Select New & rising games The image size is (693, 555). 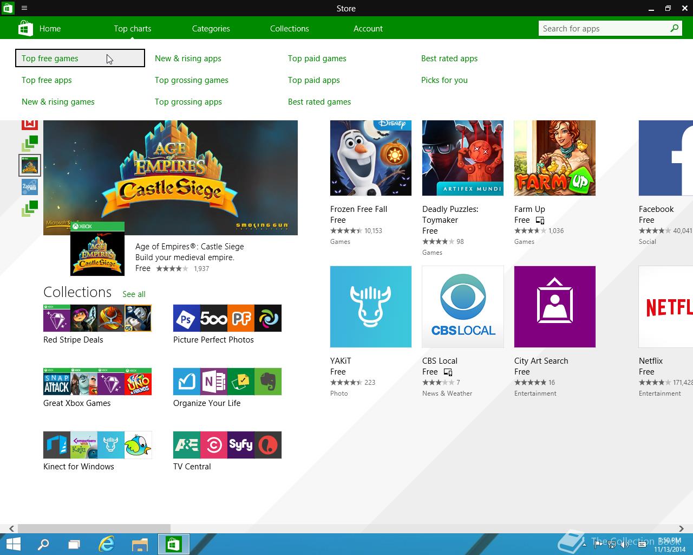coord(58,102)
